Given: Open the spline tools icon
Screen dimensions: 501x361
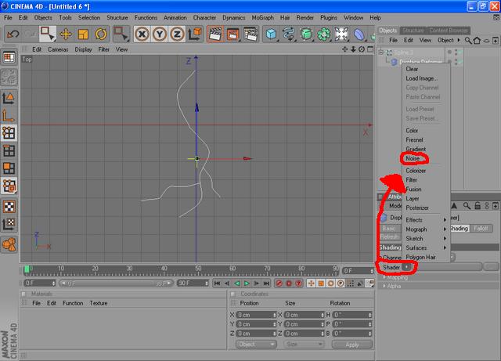Looking at the screenshot, I should [289, 34].
